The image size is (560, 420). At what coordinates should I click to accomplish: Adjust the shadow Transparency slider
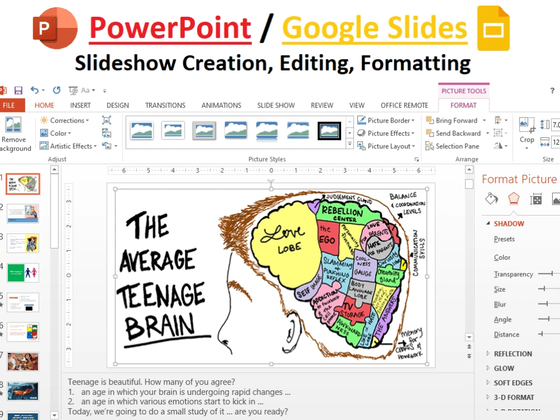552,274
